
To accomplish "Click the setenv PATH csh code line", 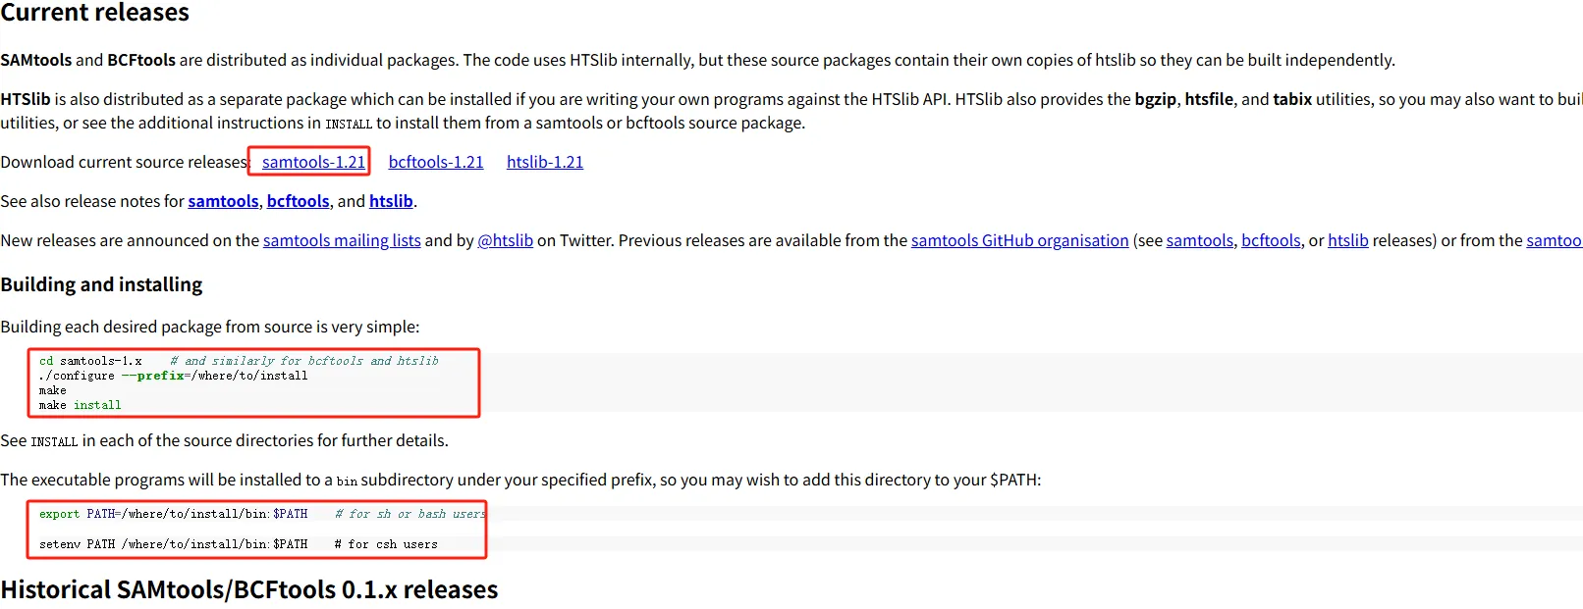I will tap(239, 544).
